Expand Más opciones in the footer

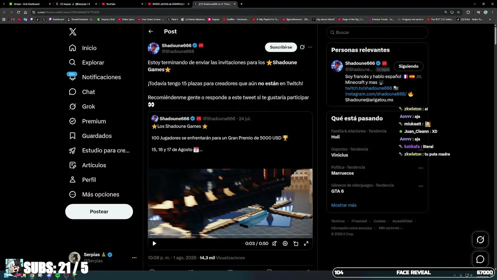coord(391,228)
